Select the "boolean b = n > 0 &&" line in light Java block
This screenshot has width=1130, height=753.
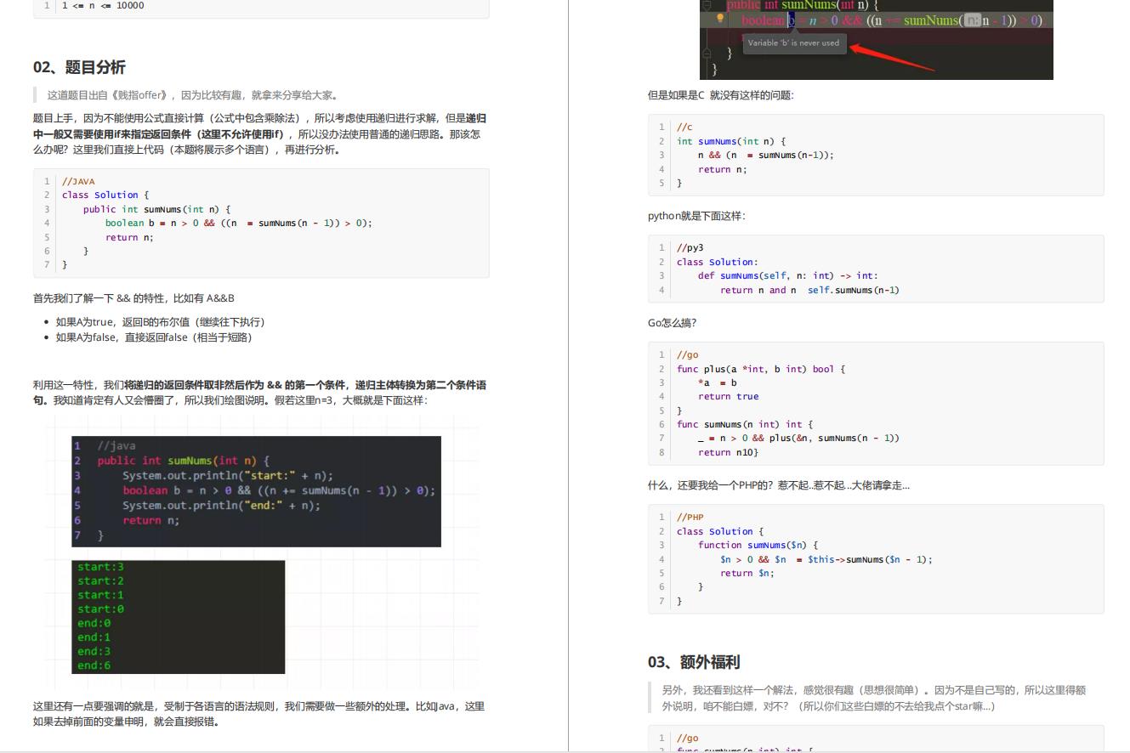coord(238,224)
